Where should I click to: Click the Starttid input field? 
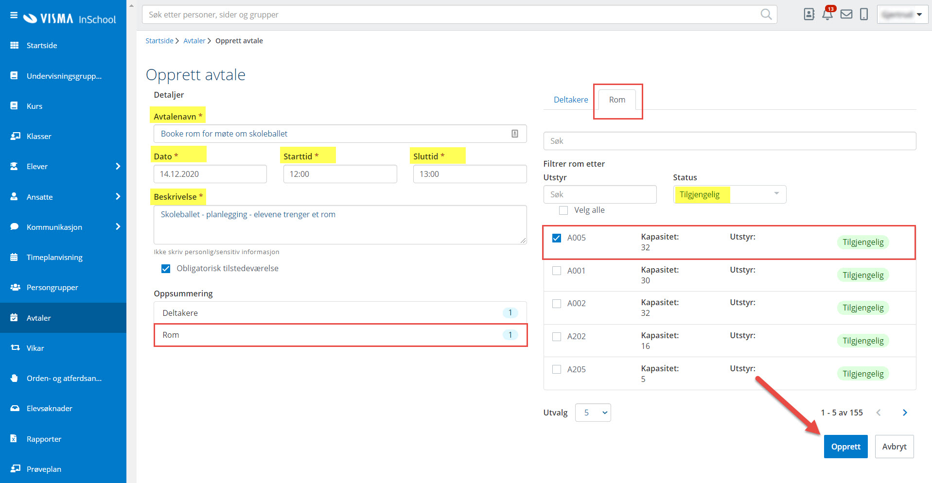[x=340, y=174]
